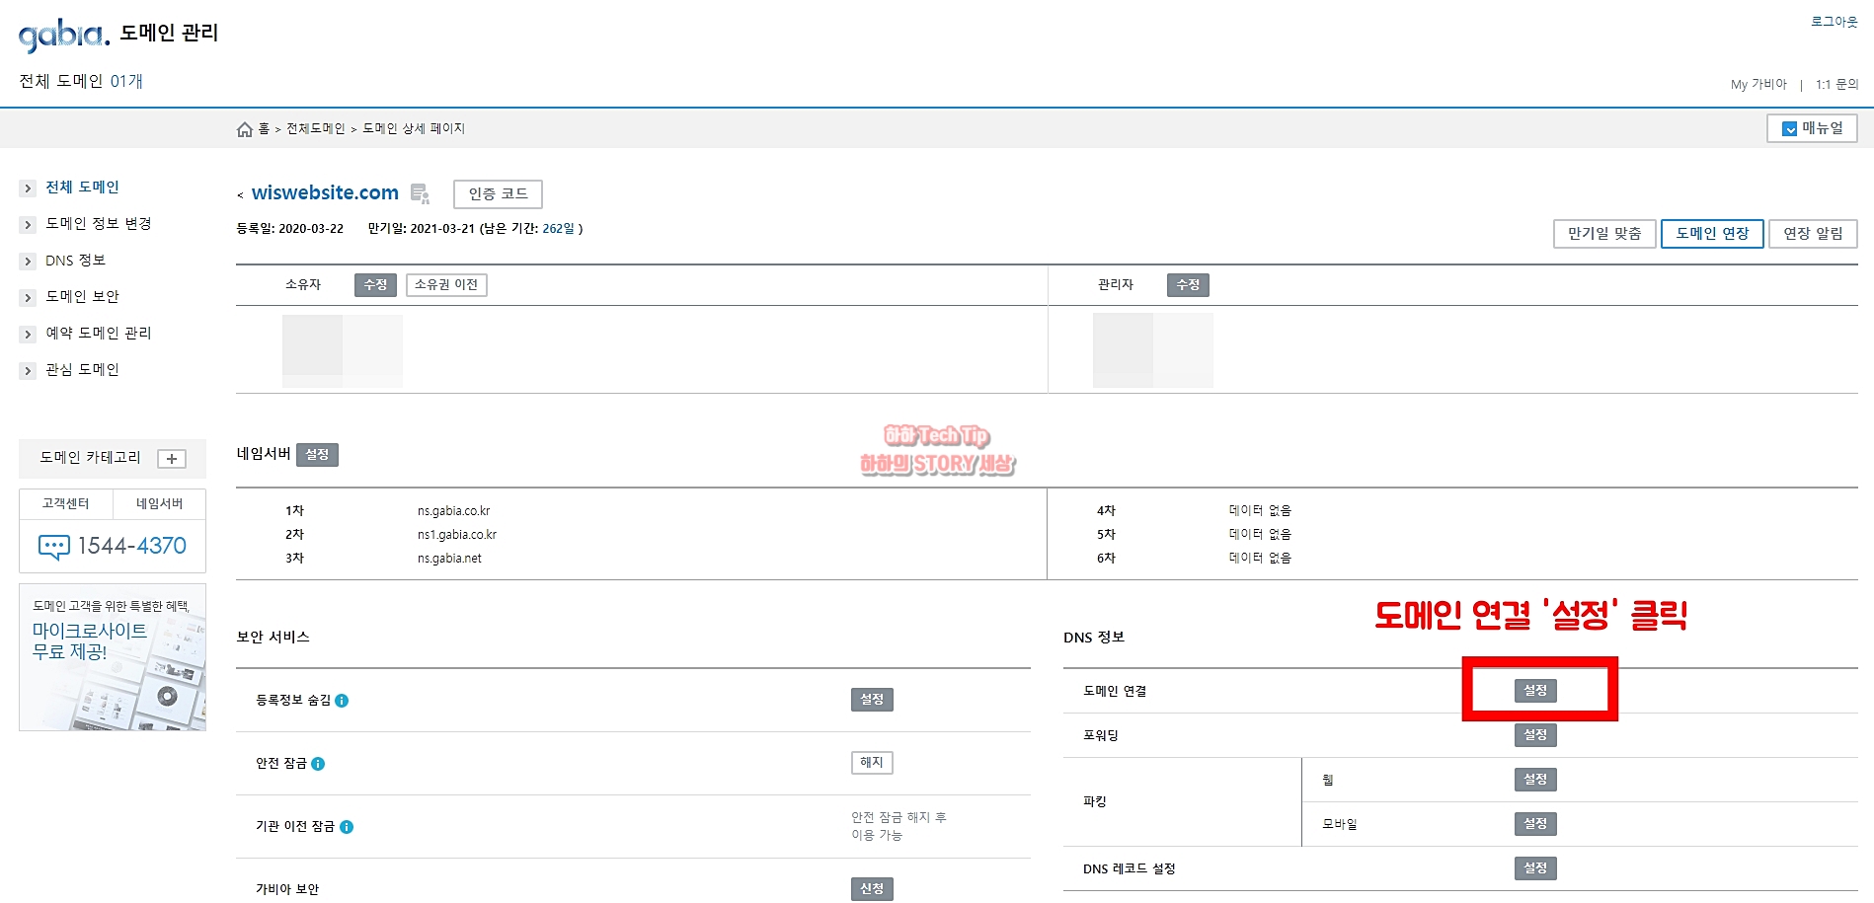Open 도메인 정보 변경 sidebar menu

99,224
